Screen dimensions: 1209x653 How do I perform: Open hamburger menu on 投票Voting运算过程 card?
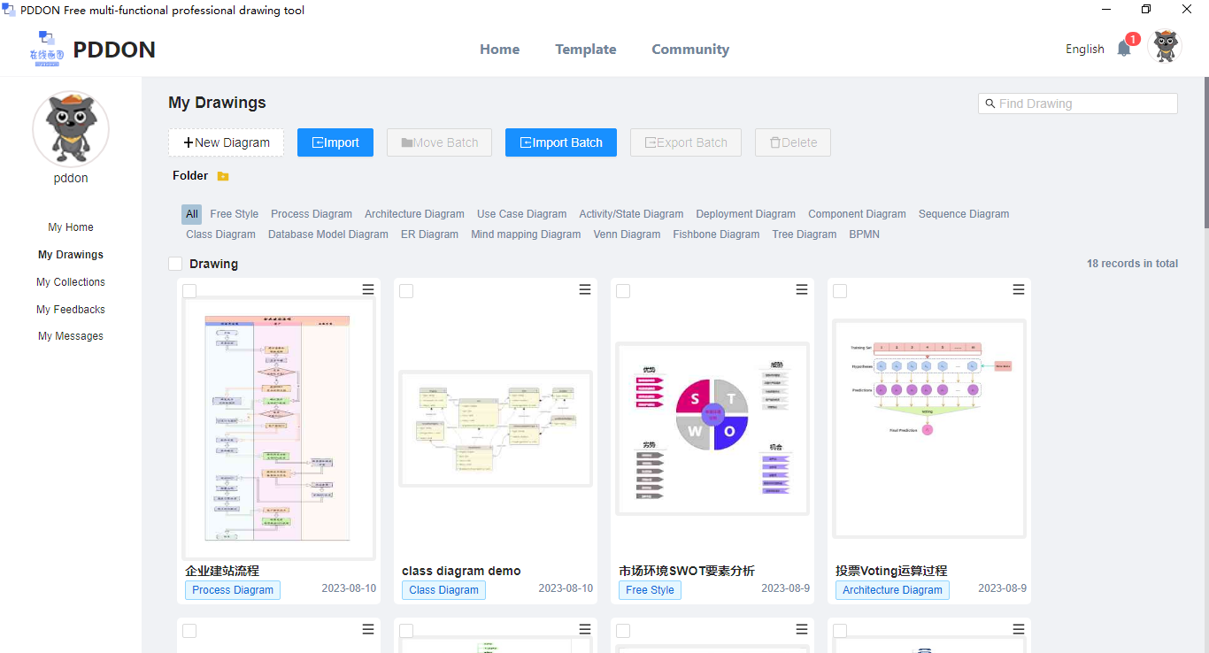[1019, 289]
